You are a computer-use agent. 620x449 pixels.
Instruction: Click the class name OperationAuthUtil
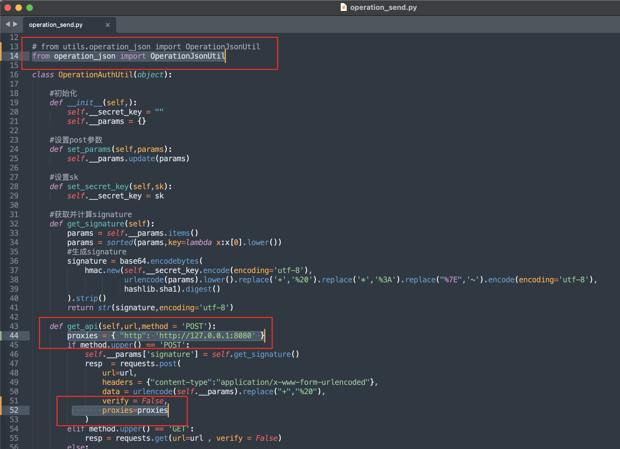point(96,75)
